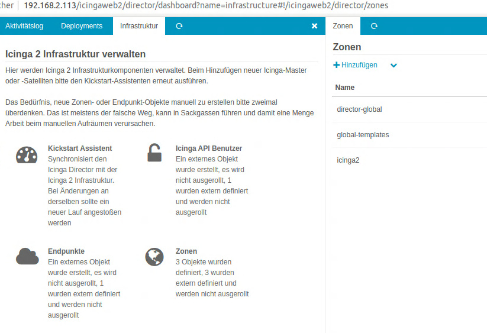Expand the dropdown chevron next to Hinzufügen
This screenshot has height=333, width=487.
(x=394, y=66)
